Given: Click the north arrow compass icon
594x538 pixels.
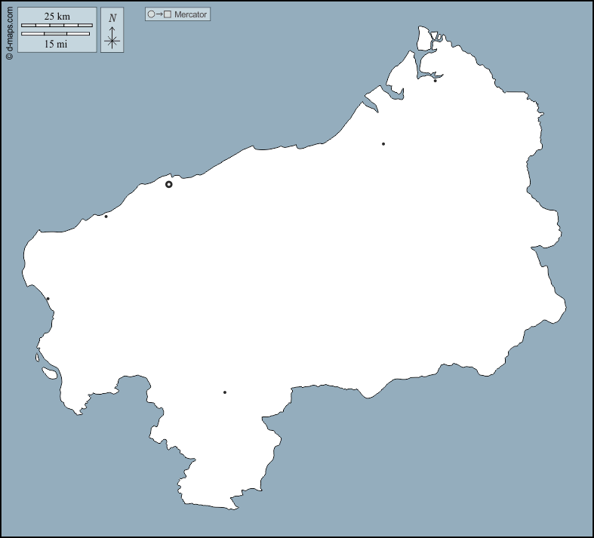Looking at the screenshot, I should click(112, 37).
